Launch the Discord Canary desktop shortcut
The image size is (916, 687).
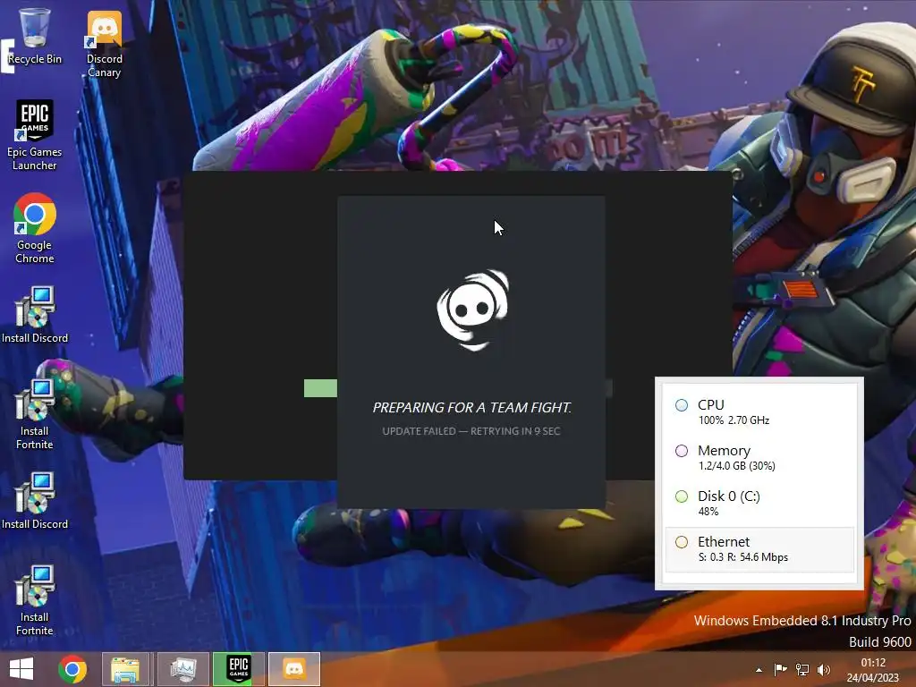[104, 44]
